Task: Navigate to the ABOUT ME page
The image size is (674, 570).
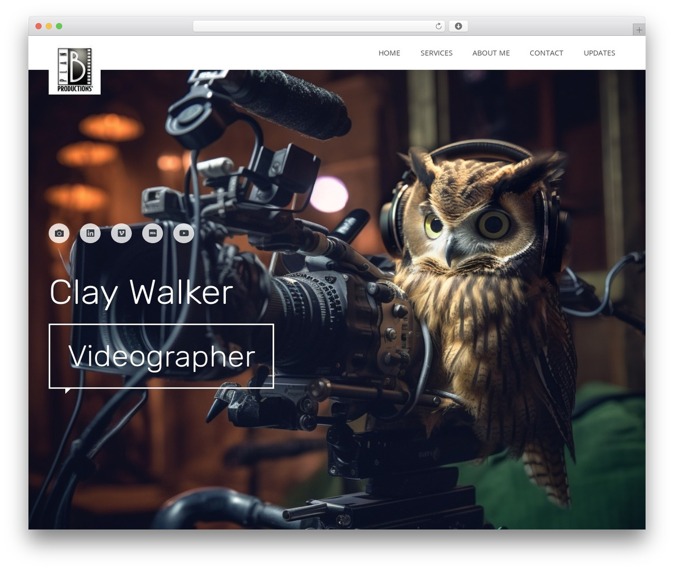Action: pos(491,53)
